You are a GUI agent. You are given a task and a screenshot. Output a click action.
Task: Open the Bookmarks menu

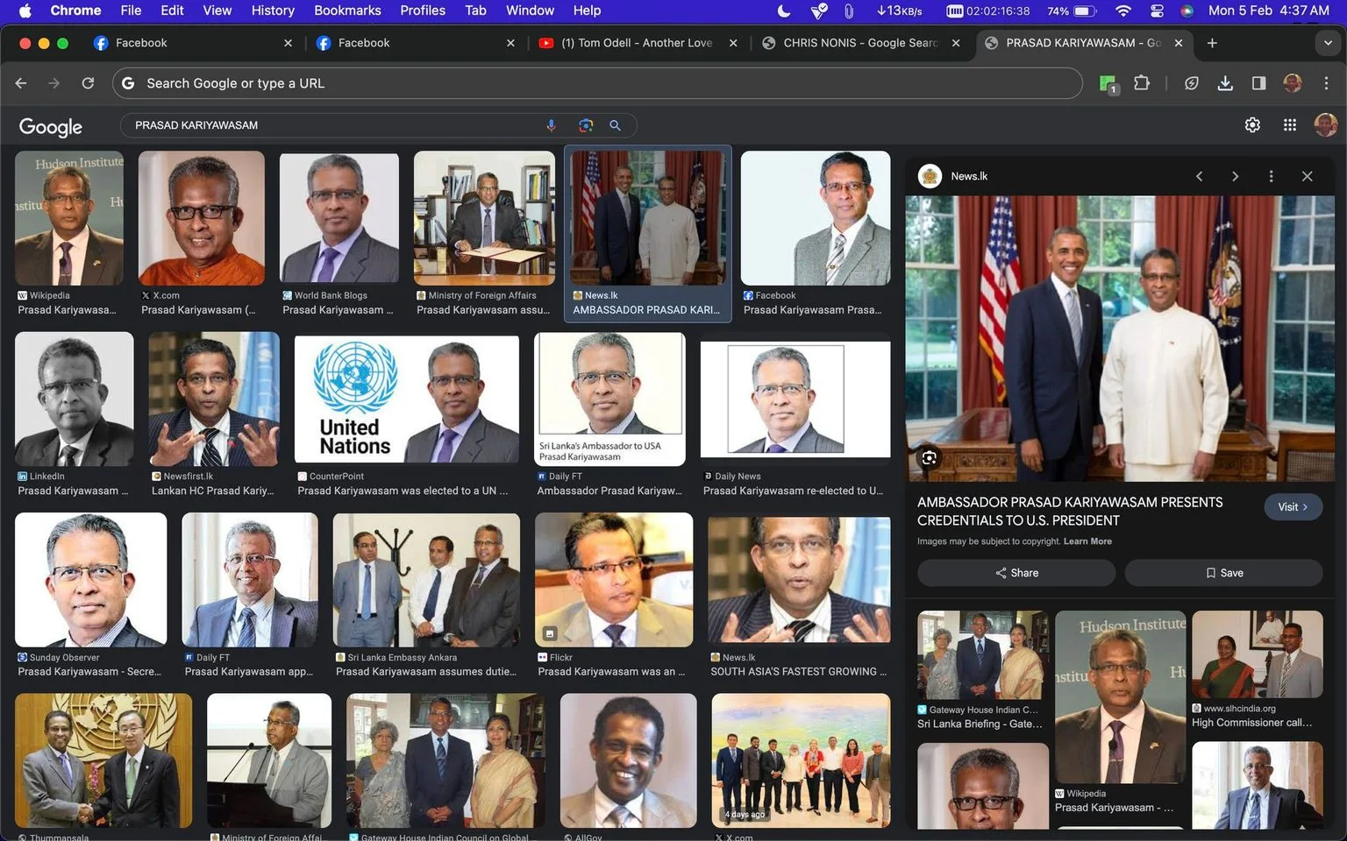point(347,11)
